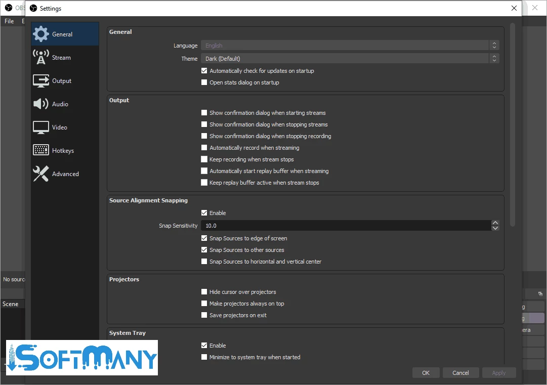Viewport: 547px width, 385px height.
Task: Open the Theme dropdown
Action: point(350,59)
